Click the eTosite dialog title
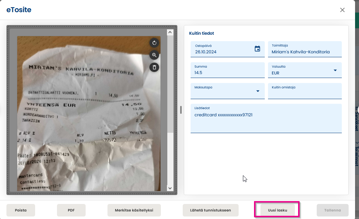Viewport: 359px width, 219px height. point(19,10)
